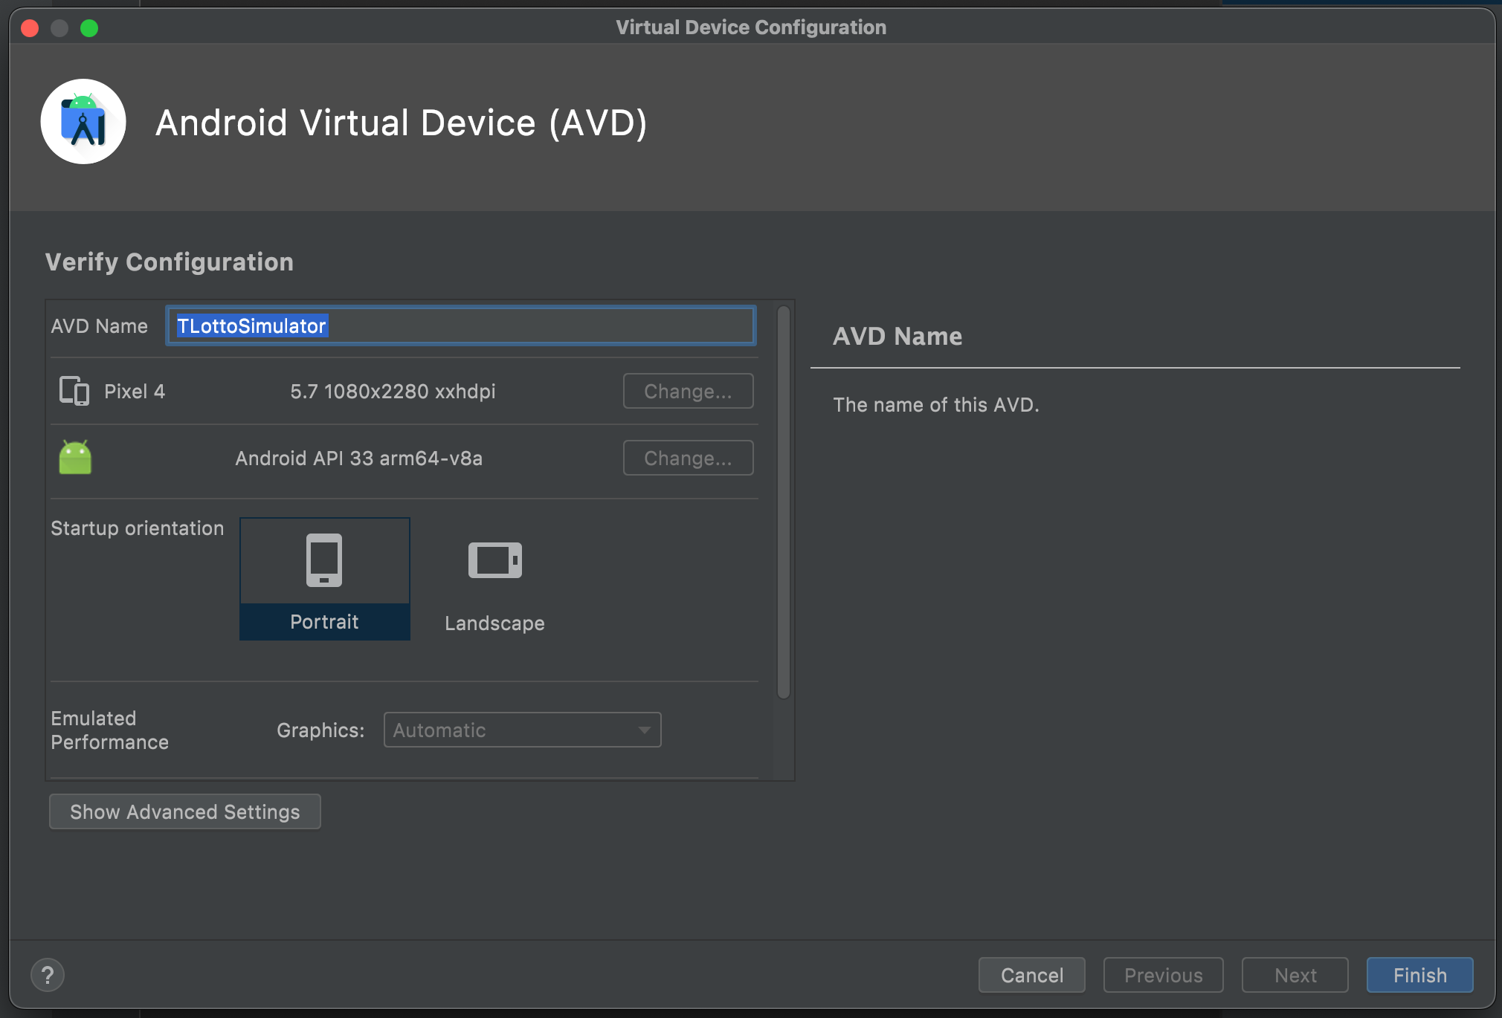1502x1018 pixels.
Task: Click the green Android robot icon
Action: pyautogui.click(x=75, y=458)
